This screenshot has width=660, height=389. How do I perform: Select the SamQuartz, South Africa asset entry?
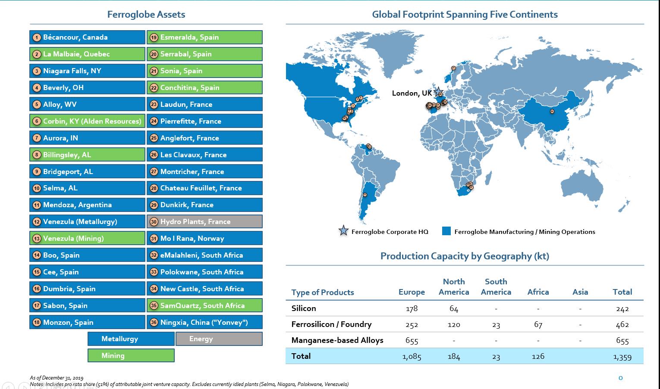pyautogui.click(x=204, y=306)
